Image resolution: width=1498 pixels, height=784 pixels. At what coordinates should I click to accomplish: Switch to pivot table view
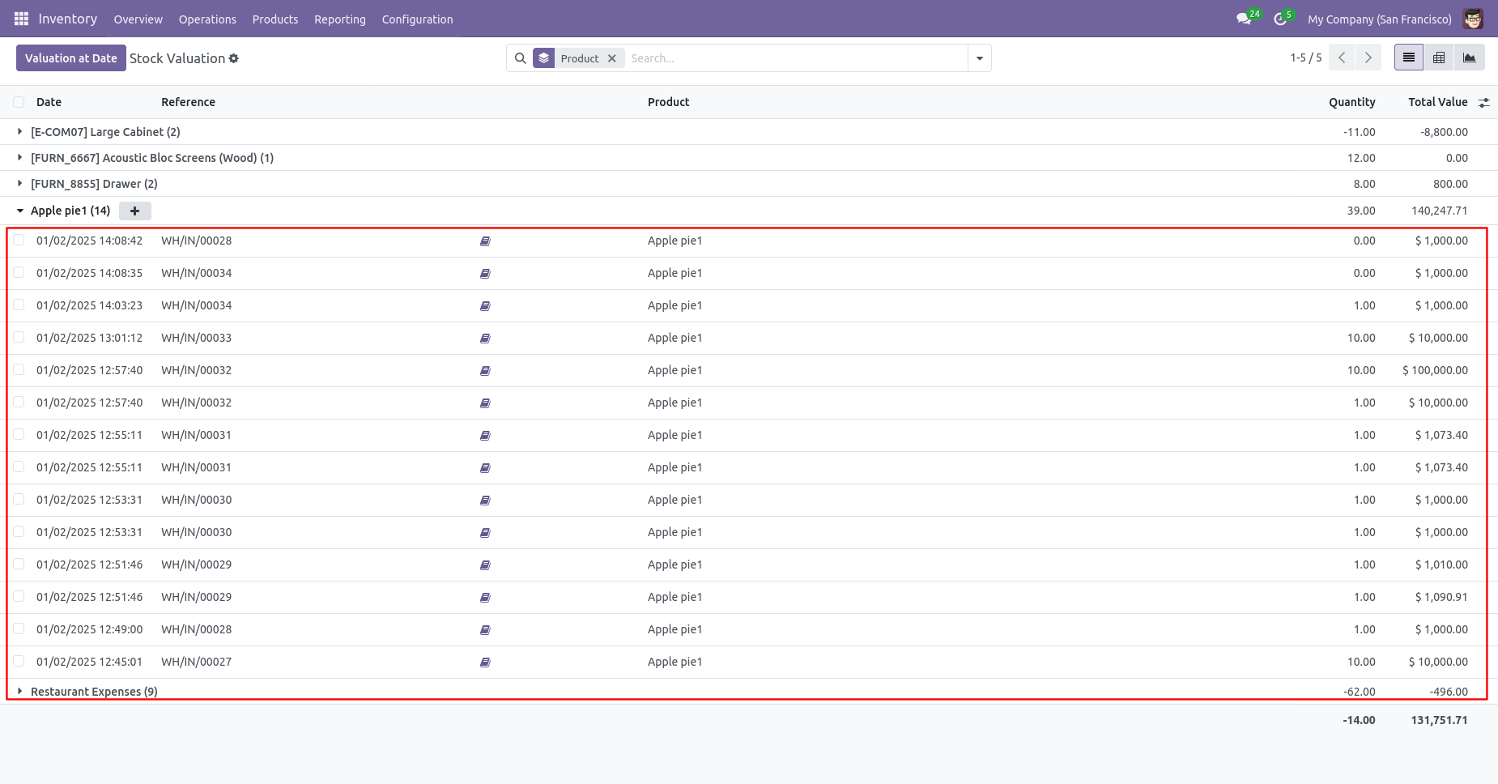point(1439,58)
